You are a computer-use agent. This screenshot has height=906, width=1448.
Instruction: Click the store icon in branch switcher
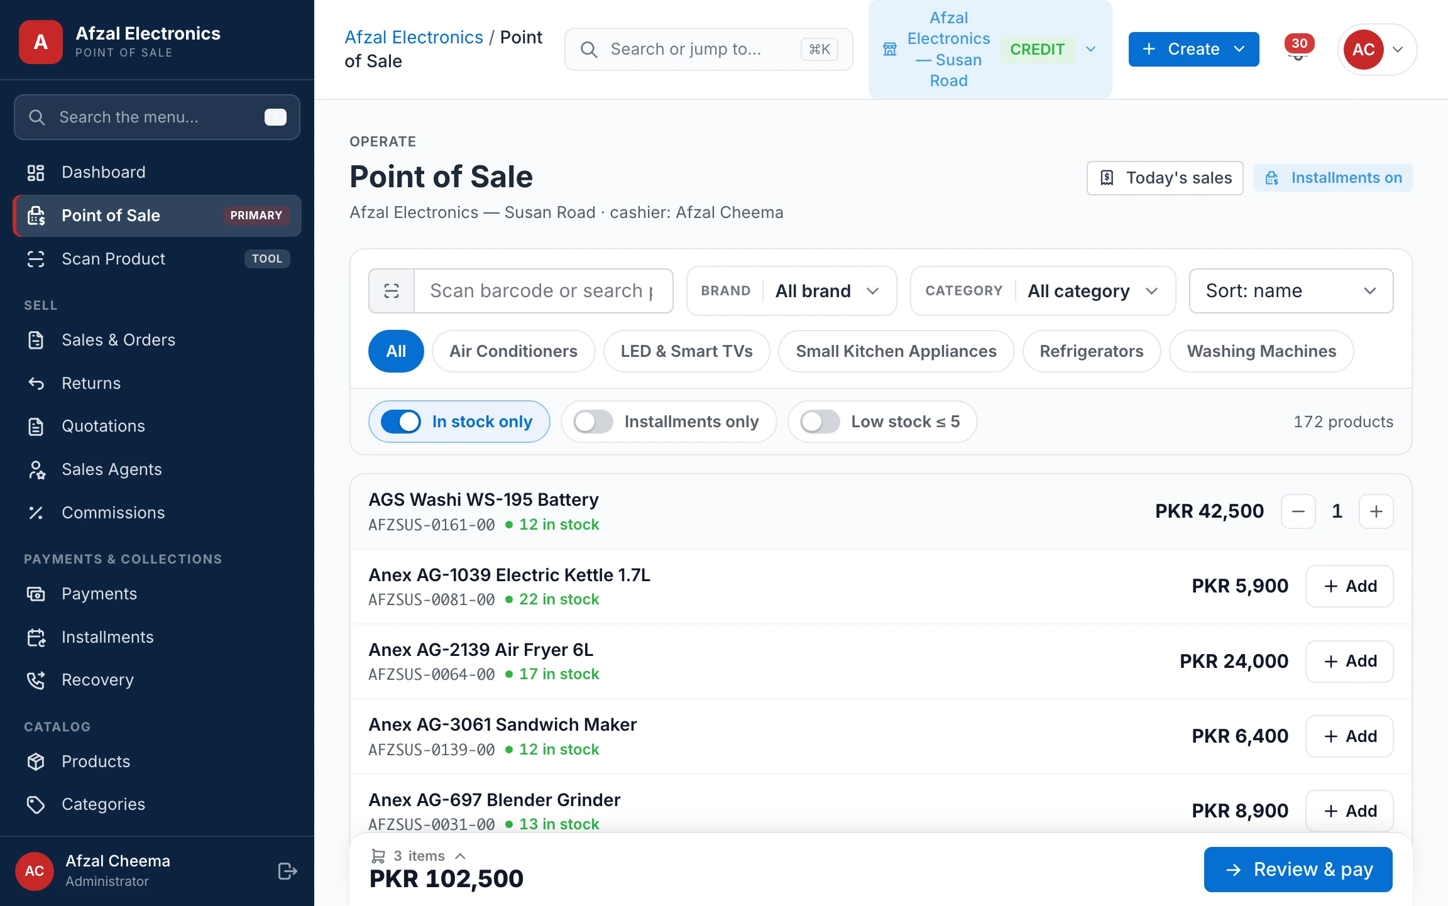click(890, 49)
